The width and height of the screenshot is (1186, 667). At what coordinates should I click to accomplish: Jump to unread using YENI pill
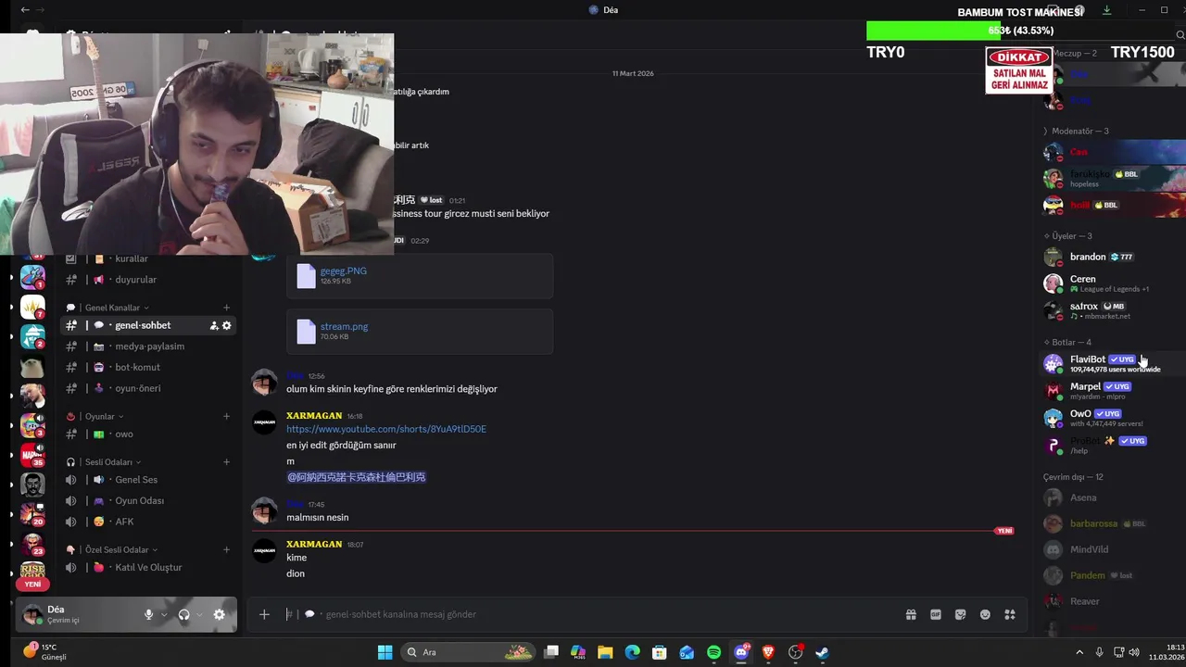coord(1004,531)
